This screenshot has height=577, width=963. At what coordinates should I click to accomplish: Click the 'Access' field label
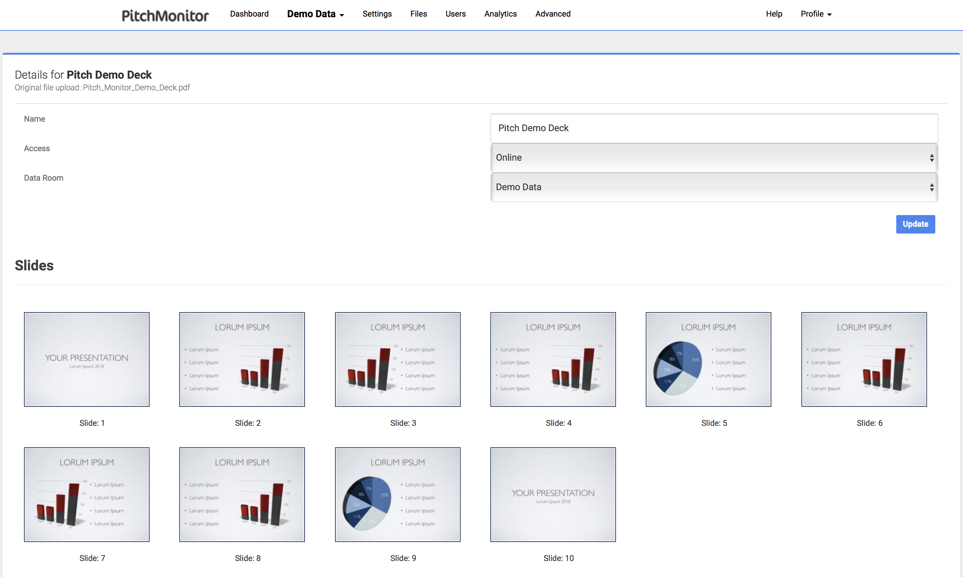pyautogui.click(x=37, y=148)
